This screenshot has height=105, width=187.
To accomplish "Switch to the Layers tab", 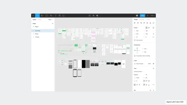I will pyautogui.click(x=34, y=20).
